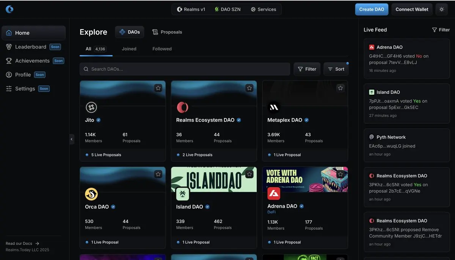The width and height of the screenshot is (455, 260).
Task: Click the Metaplex DAO logo icon
Action: [x=274, y=107]
